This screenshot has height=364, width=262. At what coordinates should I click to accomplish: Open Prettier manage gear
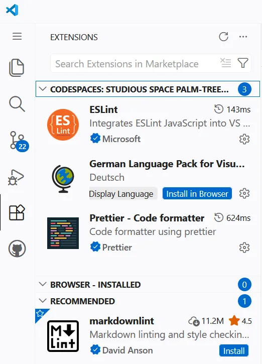tap(244, 248)
